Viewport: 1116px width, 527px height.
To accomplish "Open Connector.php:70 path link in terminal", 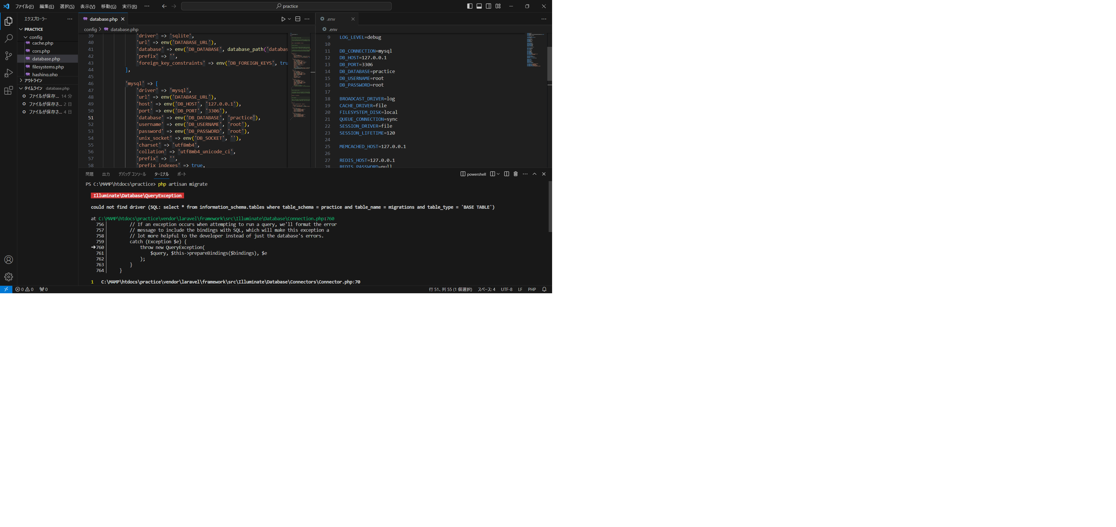I will click(x=231, y=282).
